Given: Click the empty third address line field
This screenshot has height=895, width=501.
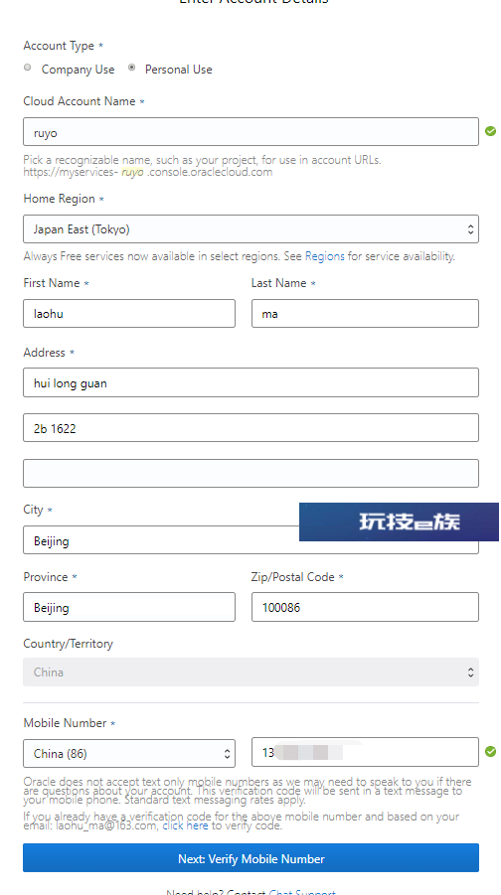Looking at the screenshot, I should pos(250,473).
